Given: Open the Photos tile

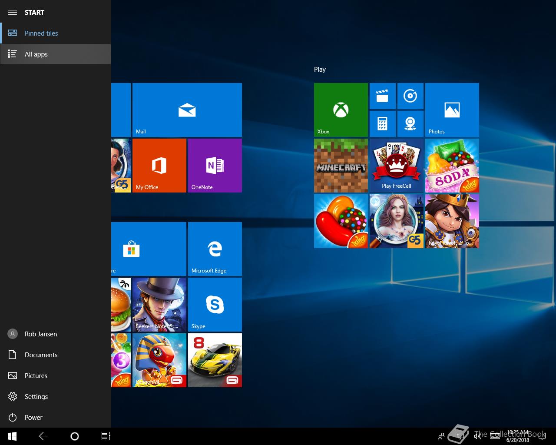Looking at the screenshot, I should click(452, 110).
